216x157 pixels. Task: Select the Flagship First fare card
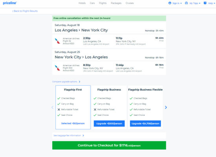pyautogui.click(x=73, y=107)
